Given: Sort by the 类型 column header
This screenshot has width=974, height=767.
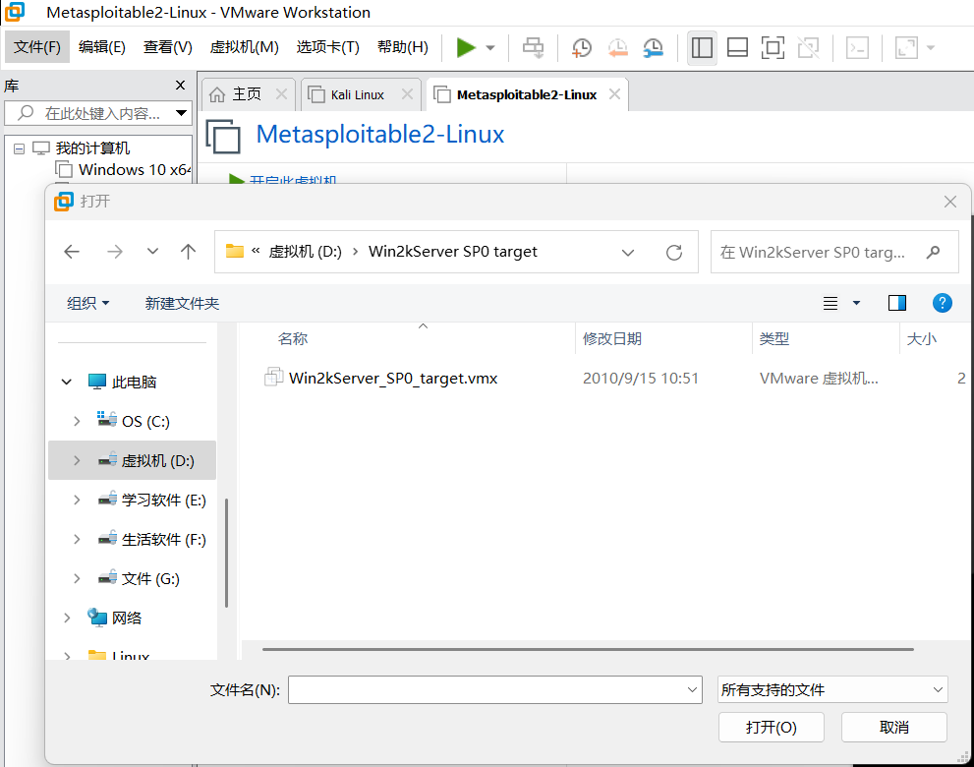Looking at the screenshot, I should 773,339.
